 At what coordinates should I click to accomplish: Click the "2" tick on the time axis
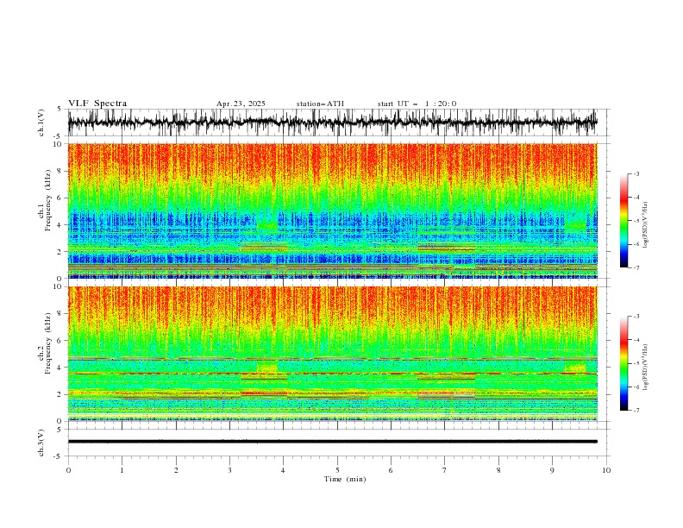[x=176, y=470]
